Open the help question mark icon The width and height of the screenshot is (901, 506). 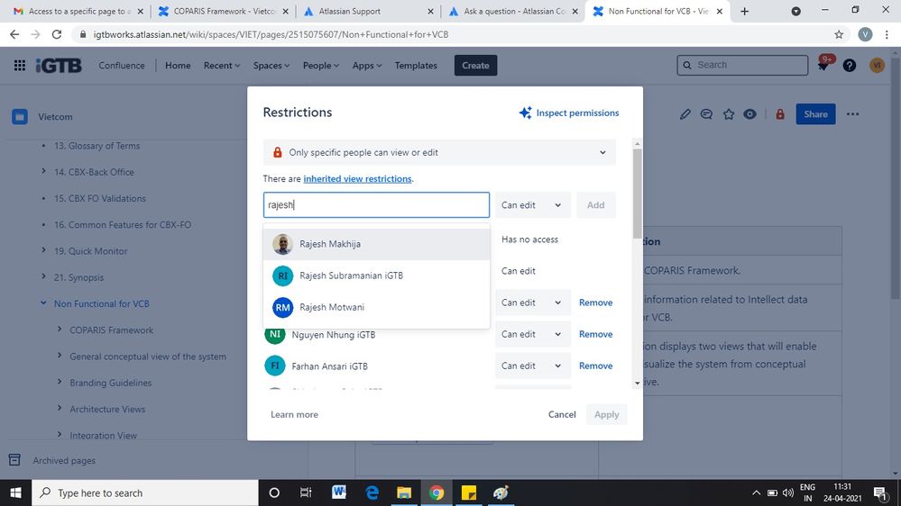tap(850, 66)
